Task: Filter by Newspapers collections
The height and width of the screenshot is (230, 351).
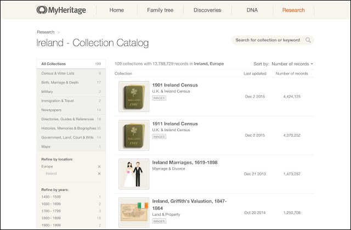Action: tap(71, 110)
